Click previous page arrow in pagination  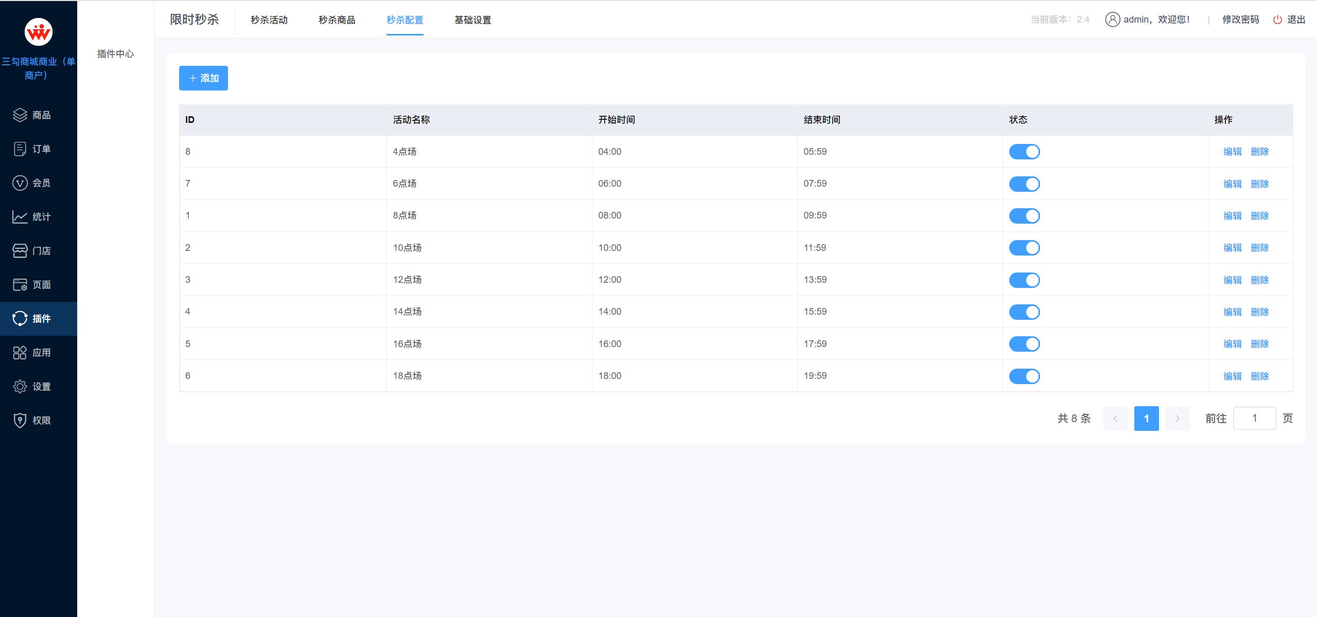tap(1115, 419)
